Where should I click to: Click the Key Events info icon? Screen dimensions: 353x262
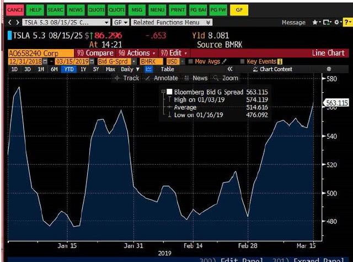(x=280, y=61)
